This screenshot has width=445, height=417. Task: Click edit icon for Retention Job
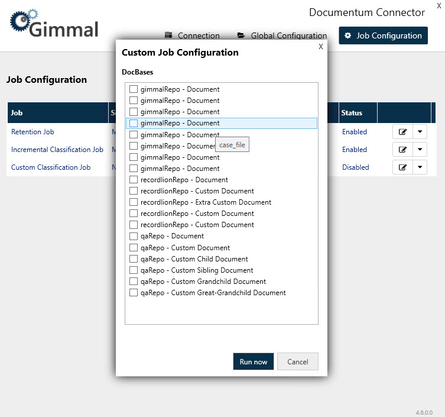(x=402, y=132)
